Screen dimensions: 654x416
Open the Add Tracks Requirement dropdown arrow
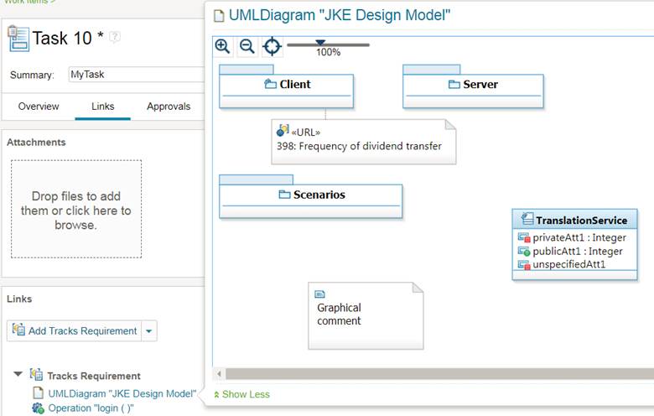(x=149, y=331)
